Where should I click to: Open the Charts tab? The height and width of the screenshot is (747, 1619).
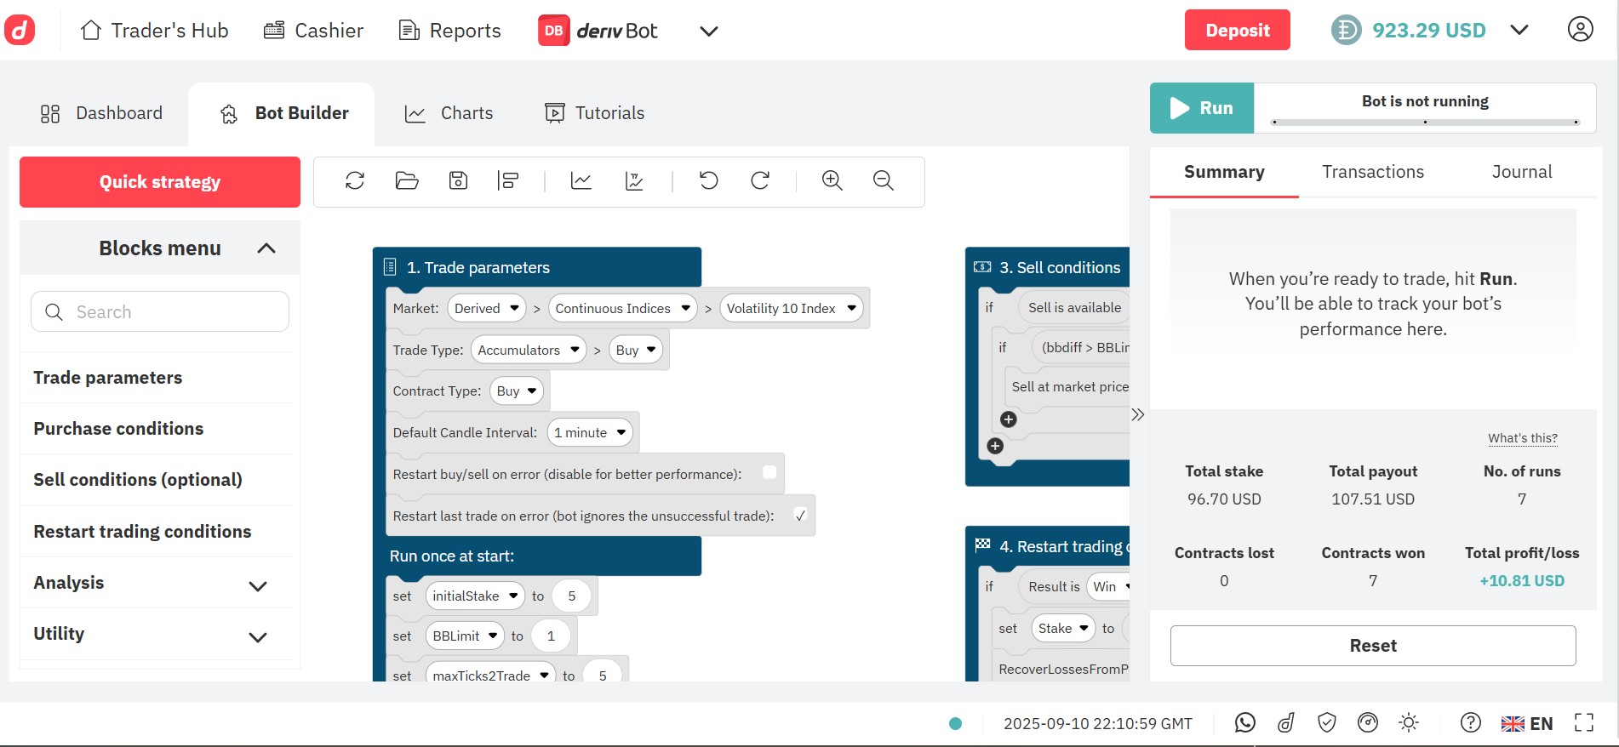coord(449,113)
